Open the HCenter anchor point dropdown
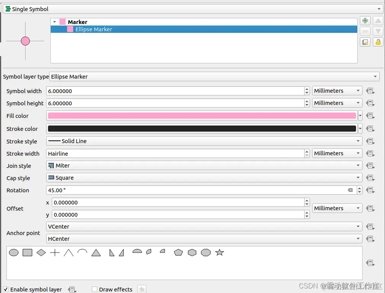385x293 pixels. point(204,239)
